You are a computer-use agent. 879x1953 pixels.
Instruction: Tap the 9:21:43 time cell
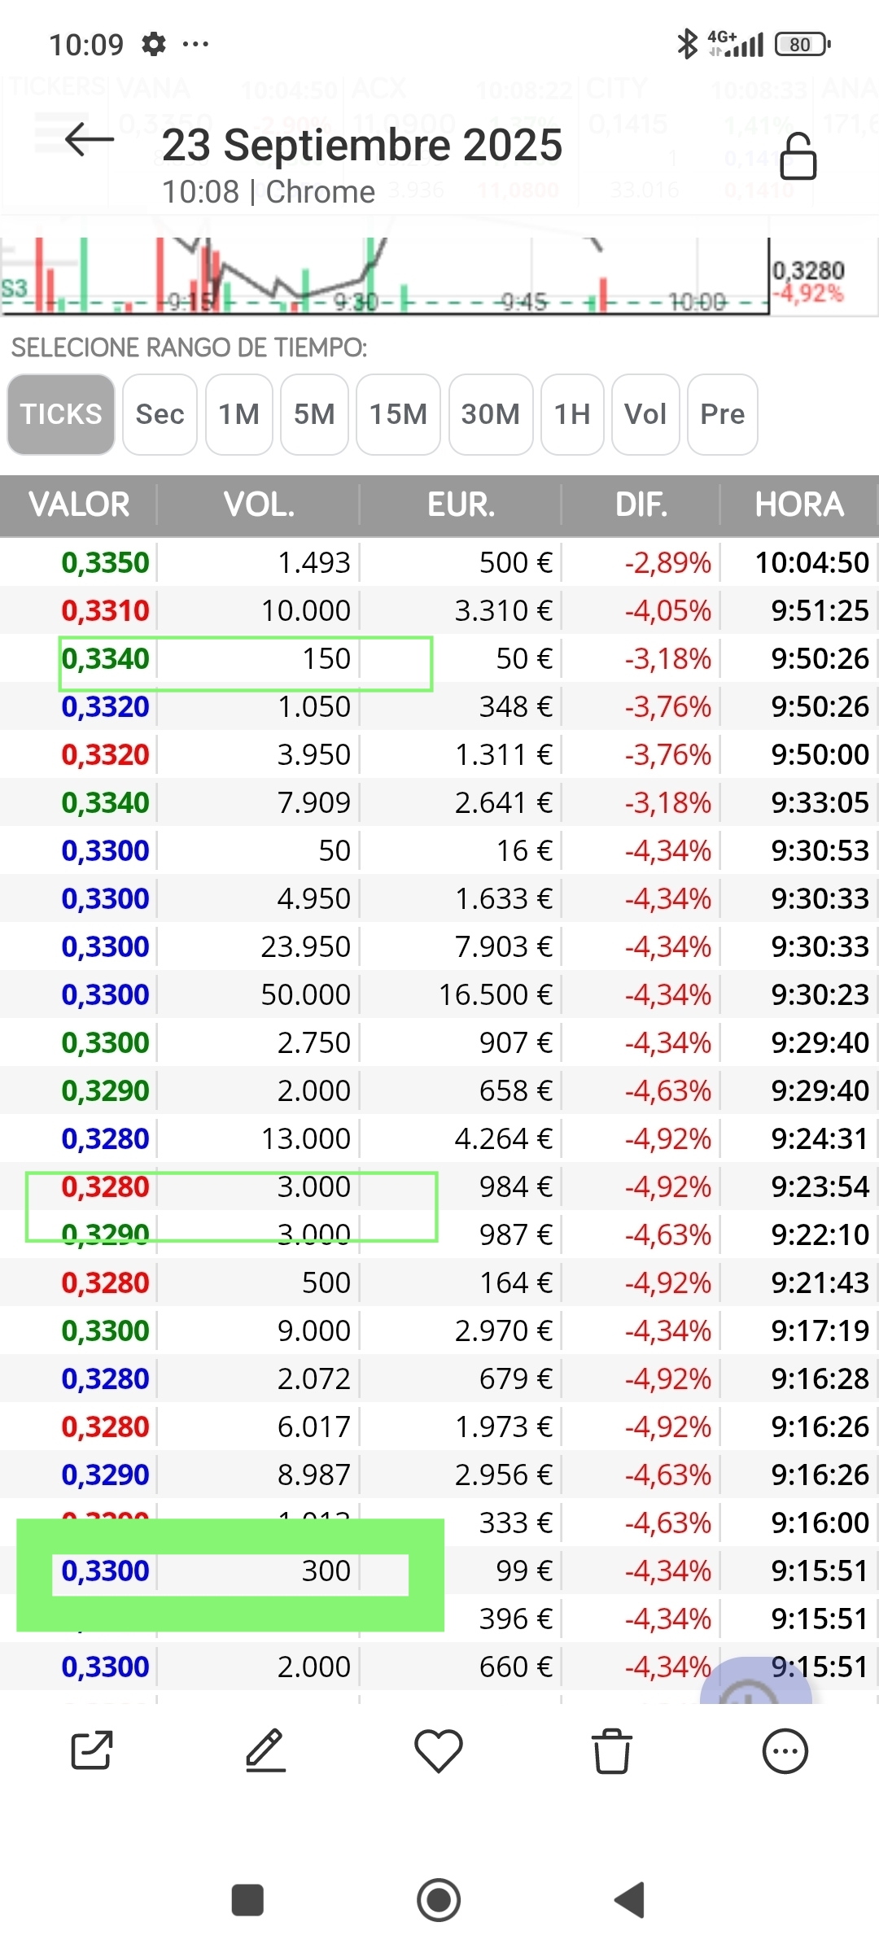(820, 1282)
